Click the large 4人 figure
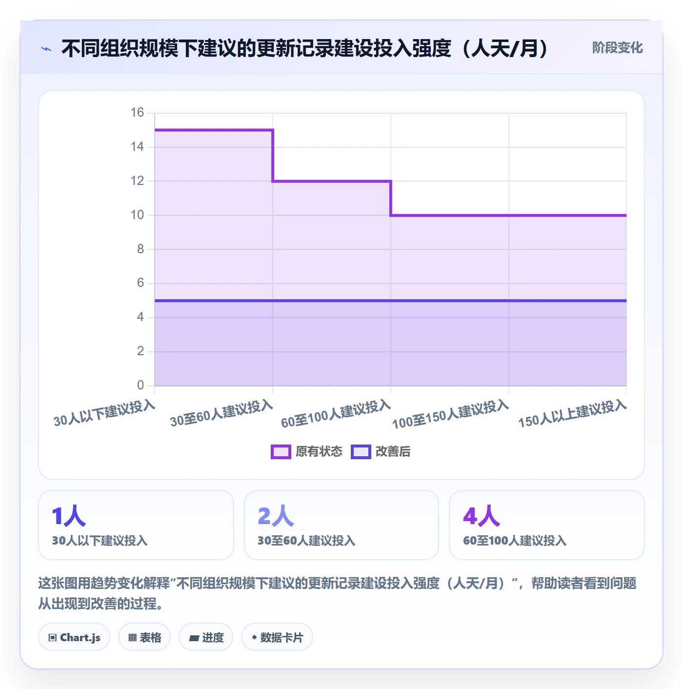683x689 pixels. pyautogui.click(x=482, y=516)
